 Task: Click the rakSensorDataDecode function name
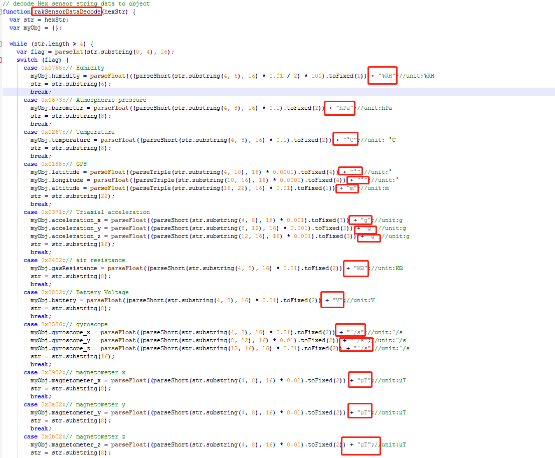[x=67, y=12]
